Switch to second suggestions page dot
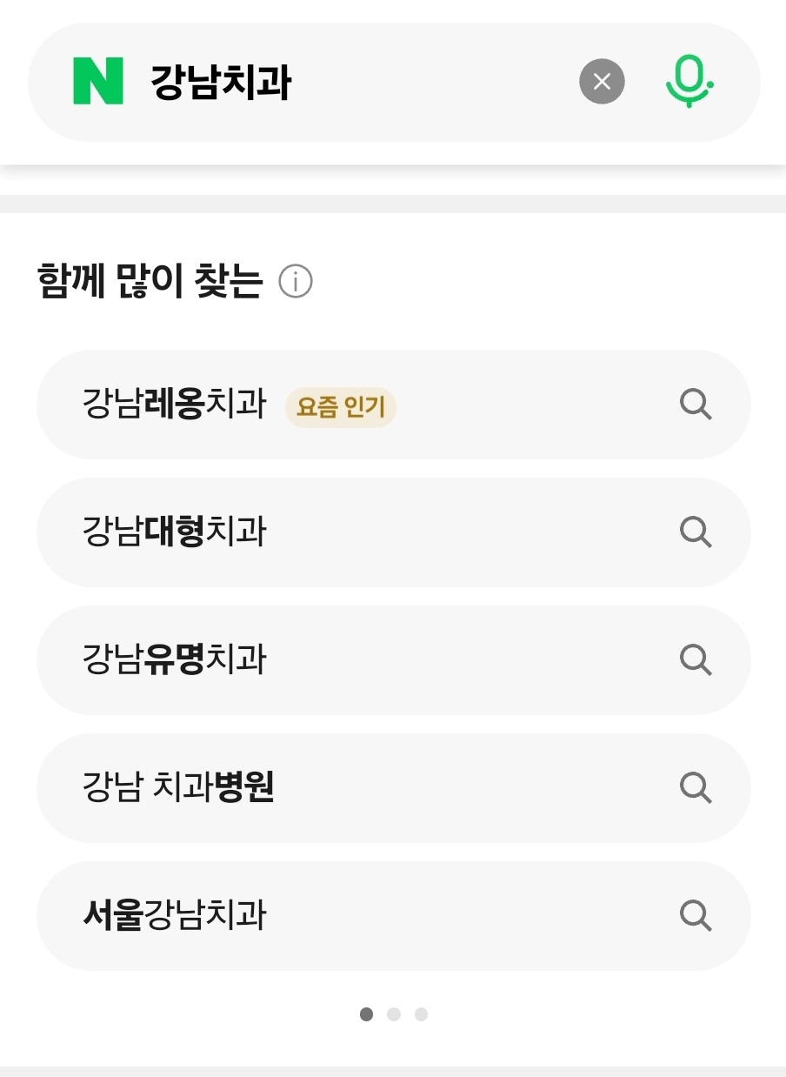Screen dimensions: 786x1077 [x=394, y=1014]
